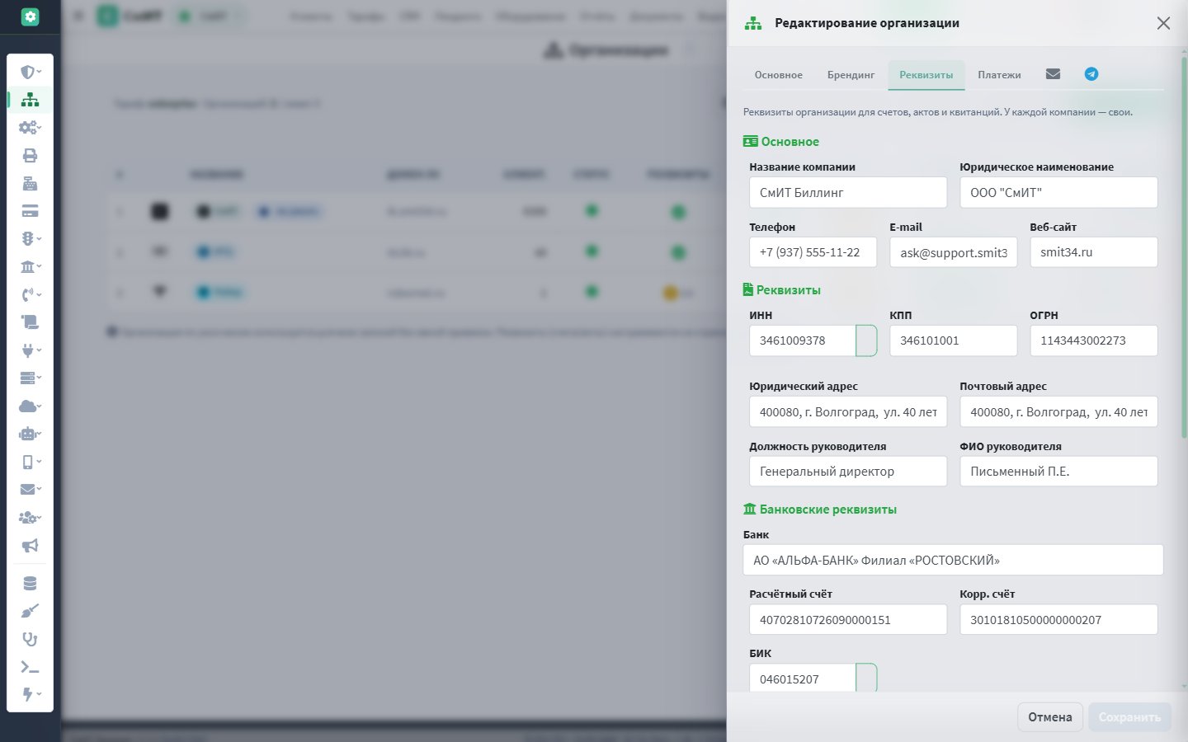
Task: Expand the server sidebar menu
Action: pyautogui.click(x=30, y=378)
